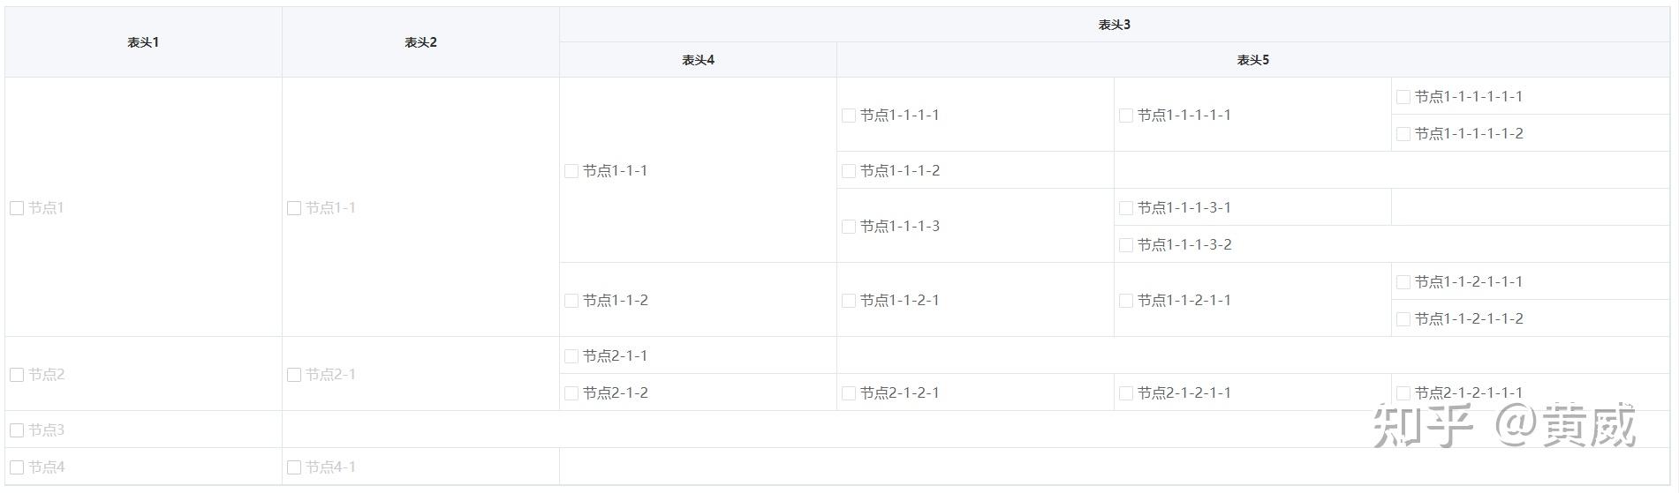Check 节点1-1-1-1-1 checkbox
Screen dimensions: 1679x493
pyautogui.click(x=1126, y=116)
